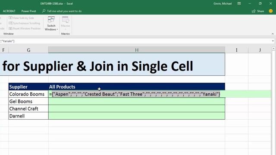Click the array formula cell with Aspen

pyautogui.click(x=137, y=94)
